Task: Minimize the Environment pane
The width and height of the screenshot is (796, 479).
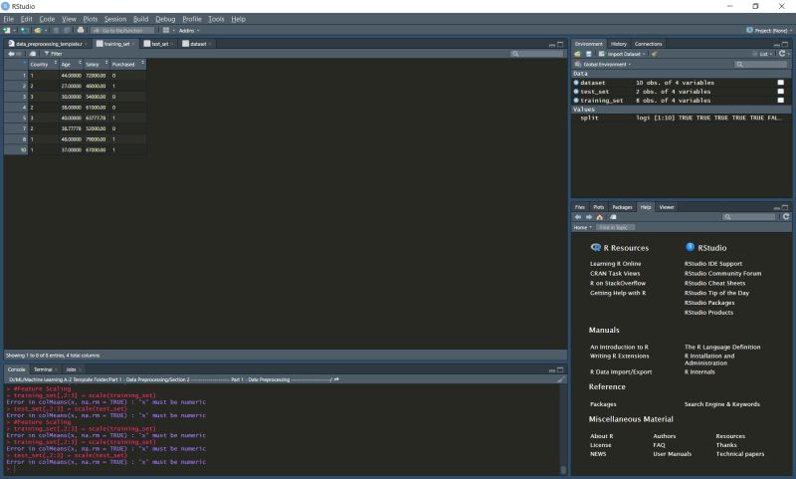Action: coord(777,45)
